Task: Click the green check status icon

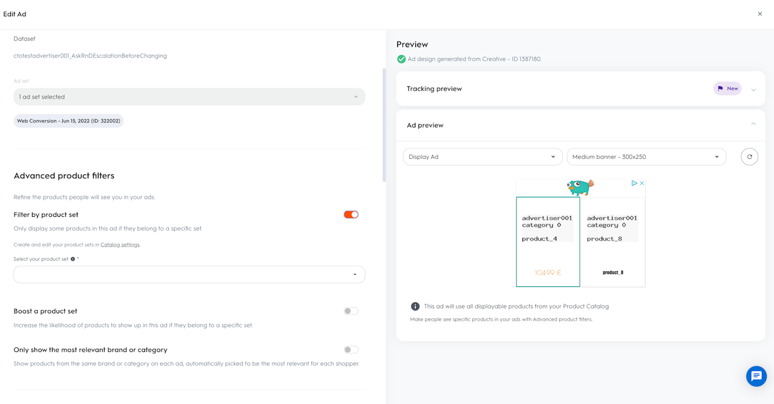Action: [401, 59]
